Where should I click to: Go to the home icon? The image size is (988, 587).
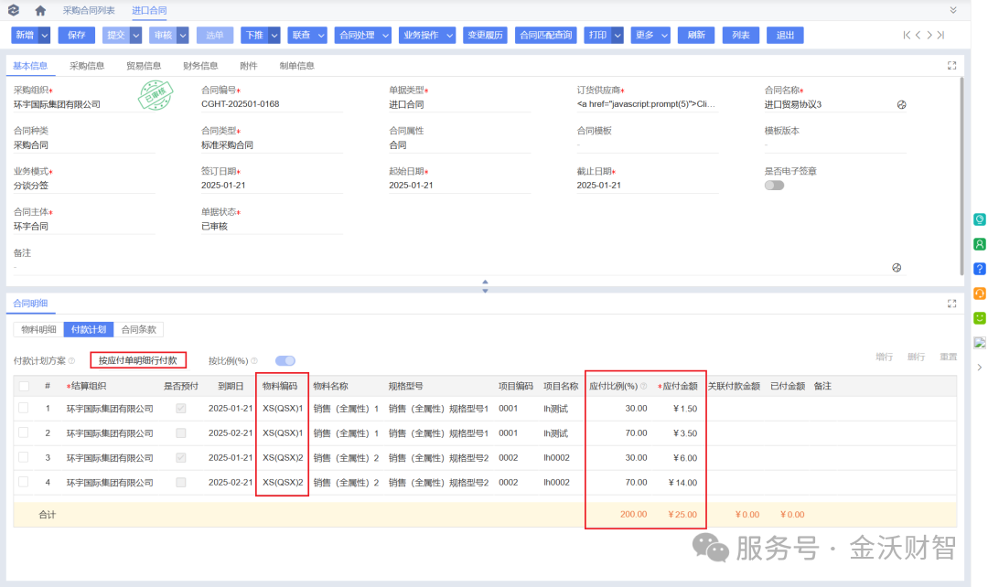(x=40, y=11)
